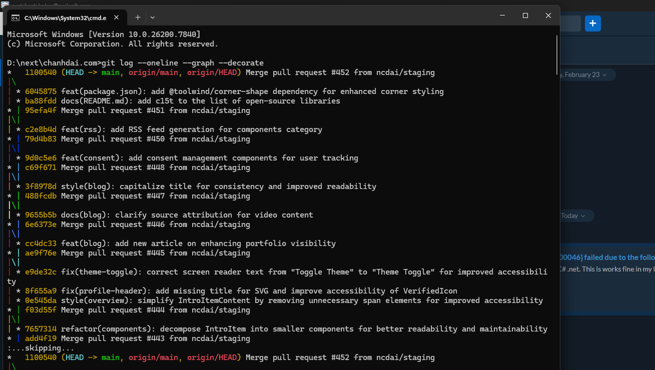Click the line 'Merge pull request #448 from ncdai/staging'
Image resolution: width=655 pixels, height=370 pixels.
pyautogui.click(x=156, y=168)
